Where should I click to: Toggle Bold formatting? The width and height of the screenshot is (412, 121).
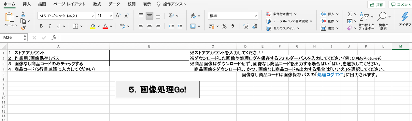[x=41, y=26]
